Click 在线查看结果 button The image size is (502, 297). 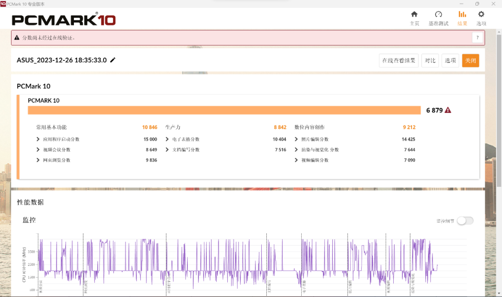[x=399, y=60]
